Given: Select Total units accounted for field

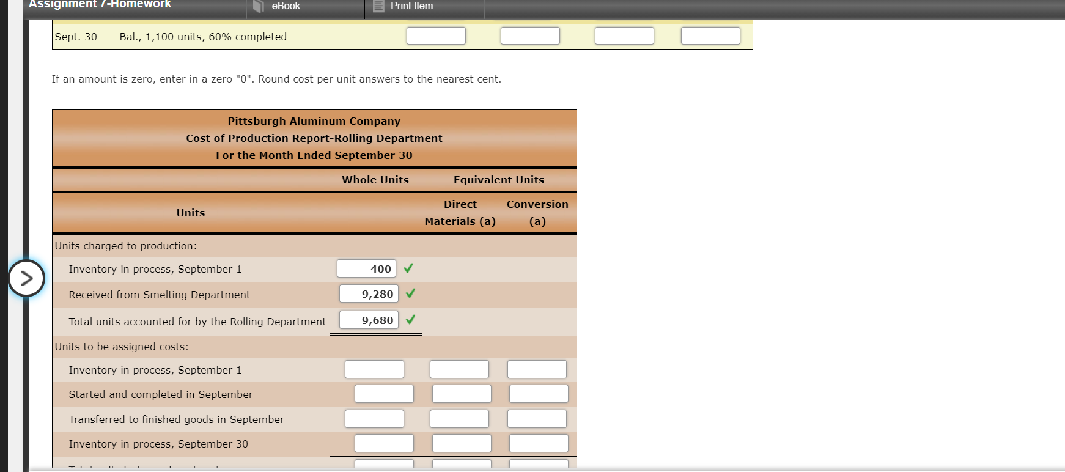Looking at the screenshot, I should [369, 320].
